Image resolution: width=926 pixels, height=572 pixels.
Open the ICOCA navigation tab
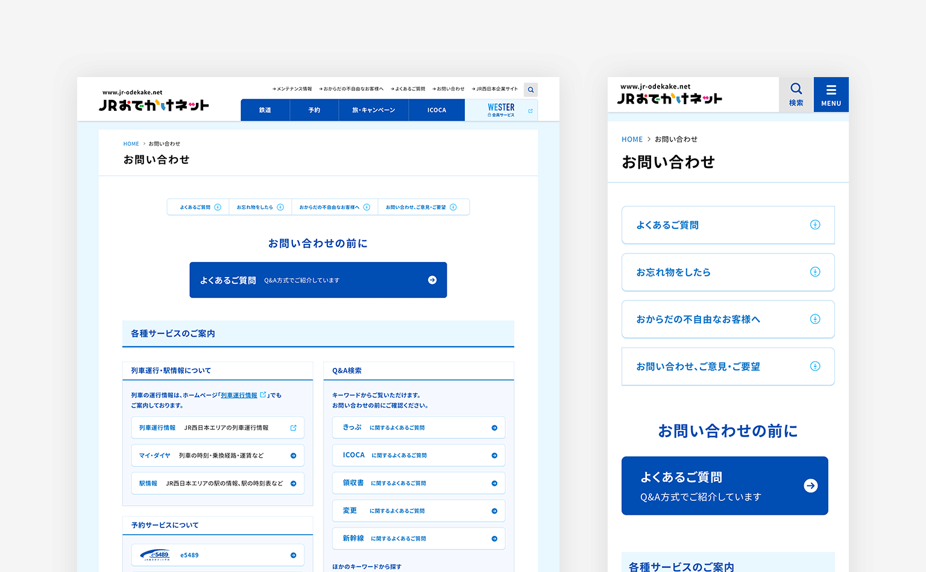click(x=436, y=110)
